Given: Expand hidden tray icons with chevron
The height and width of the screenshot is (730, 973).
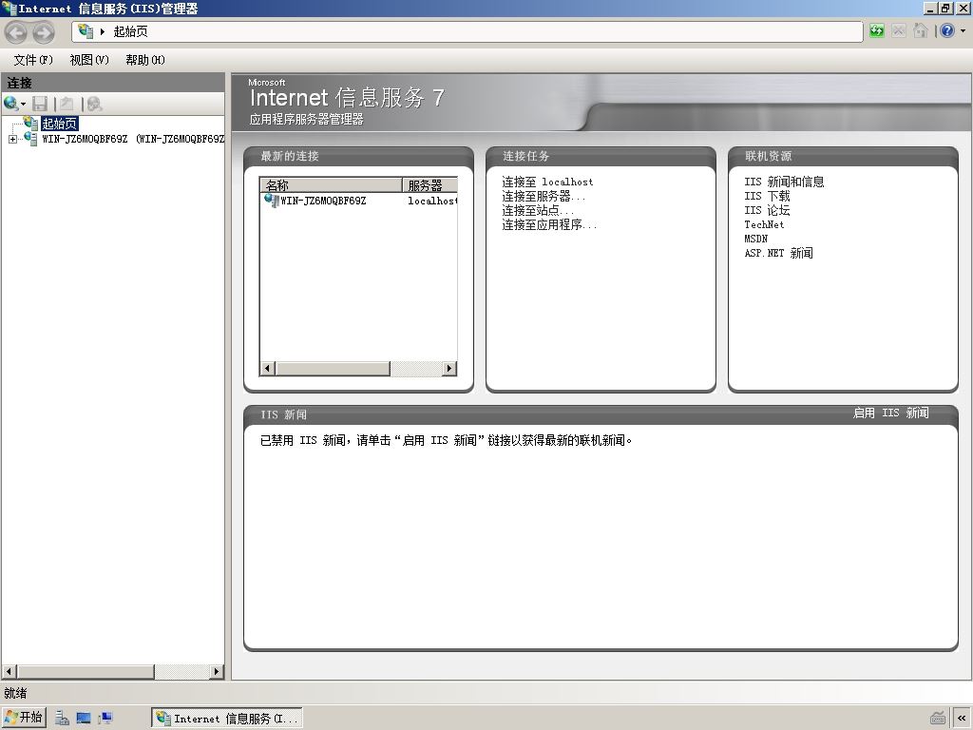Looking at the screenshot, I should coord(962,719).
